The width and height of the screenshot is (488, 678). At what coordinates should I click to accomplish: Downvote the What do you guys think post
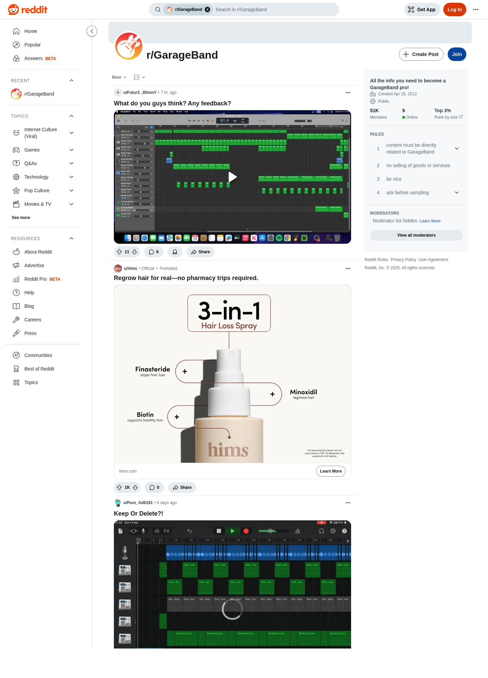coord(135,252)
